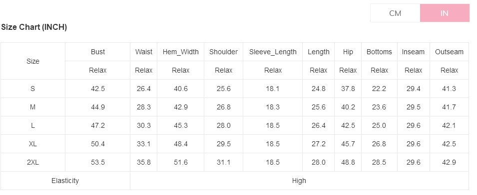Select bust value 47.2 for size L
The height and width of the screenshot is (195, 477).
point(98,126)
